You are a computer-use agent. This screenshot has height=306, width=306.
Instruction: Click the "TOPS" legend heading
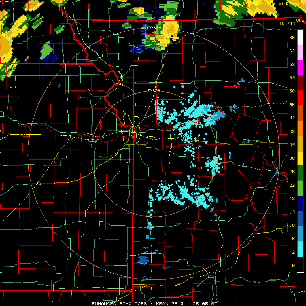pyautogui.click(x=299, y=20)
